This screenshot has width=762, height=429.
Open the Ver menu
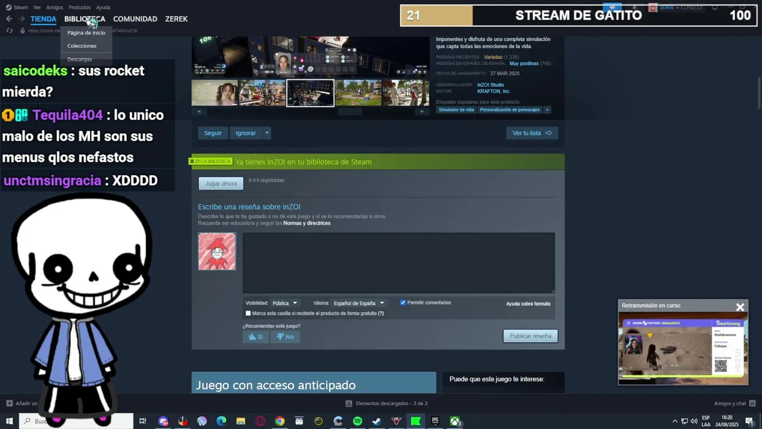37,7
